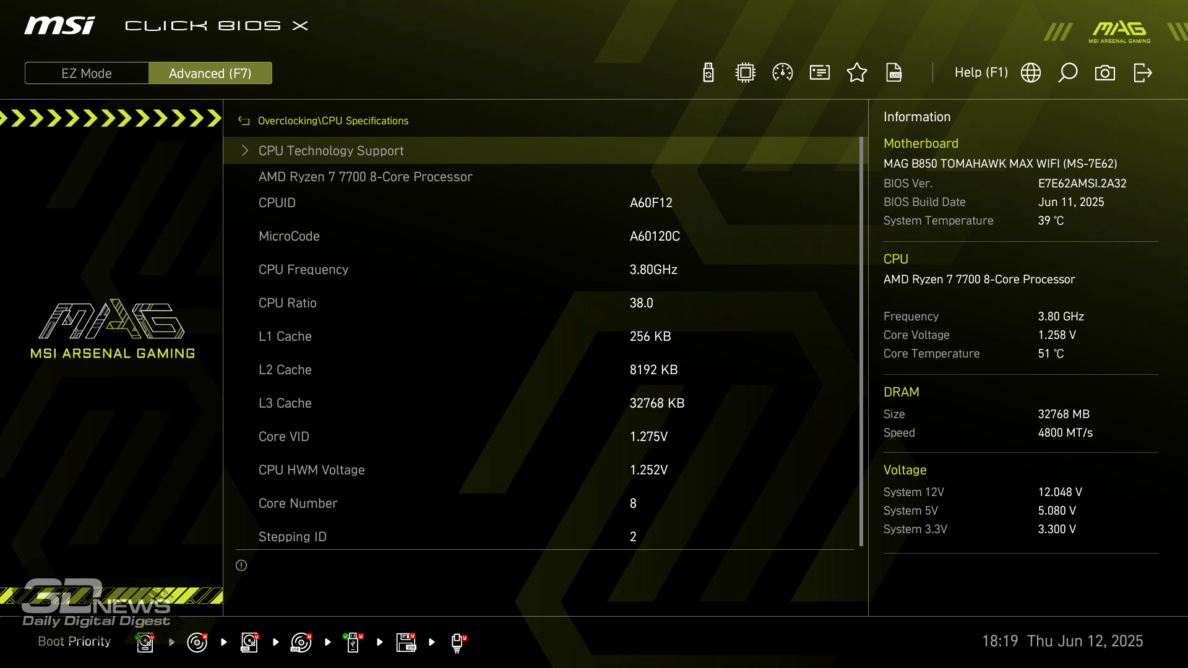Viewport: 1188px width, 668px height.
Task: Switch to EZ Mode tab
Action: tap(87, 73)
